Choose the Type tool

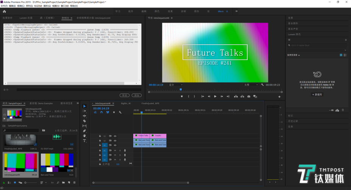tap(84, 140)
